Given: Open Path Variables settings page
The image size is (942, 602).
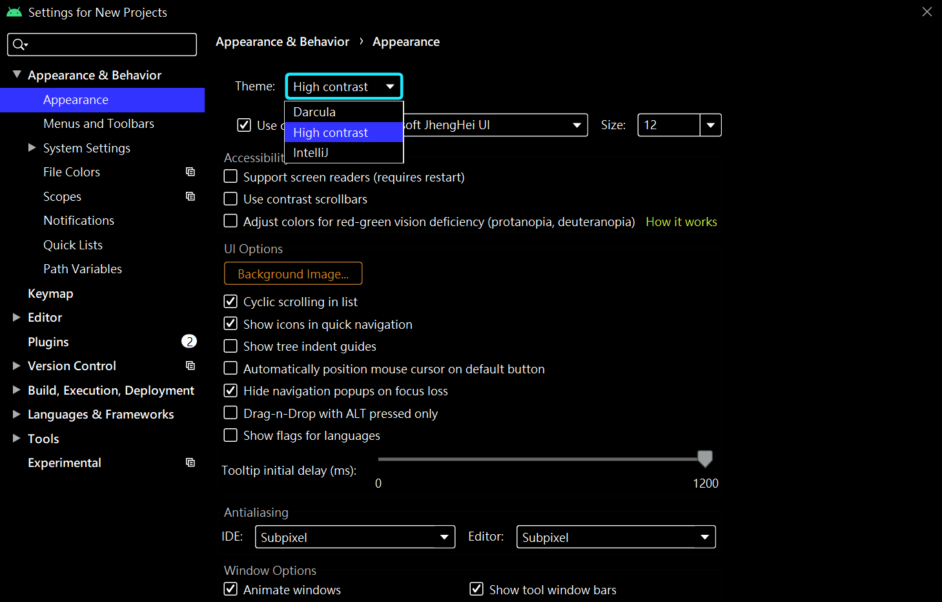Looking at the screenshot, I should click(x=83, y=269).
